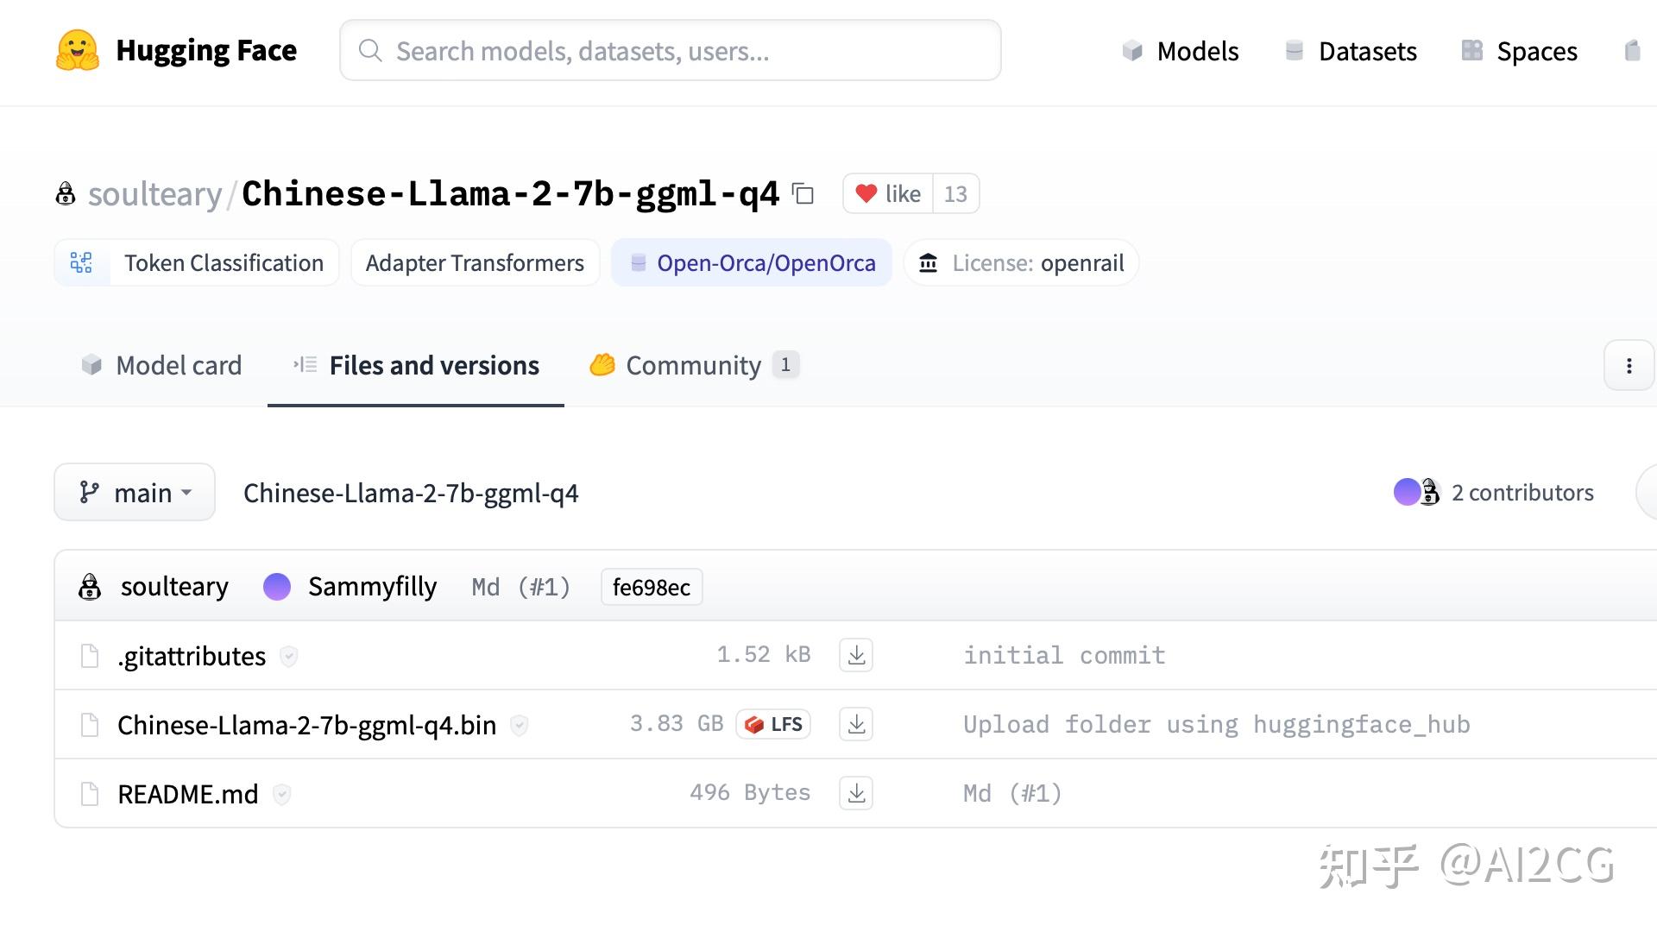Screen dimensions: 1657x932
Task: Click the Sammyfilly purple avatar
Action: (277, 587)
